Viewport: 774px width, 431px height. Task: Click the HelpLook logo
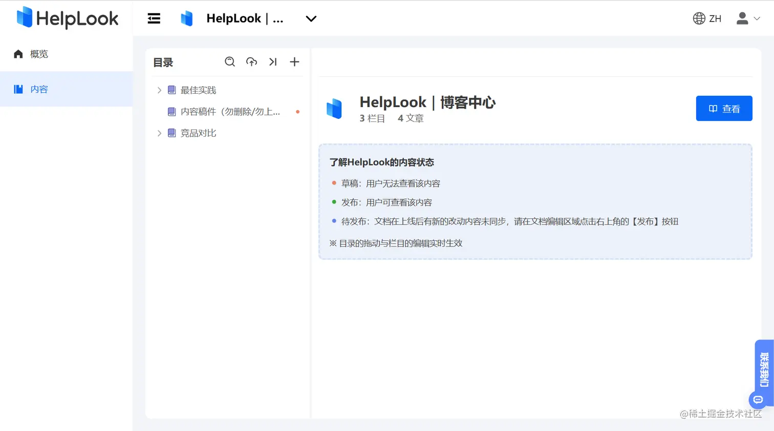67,18
